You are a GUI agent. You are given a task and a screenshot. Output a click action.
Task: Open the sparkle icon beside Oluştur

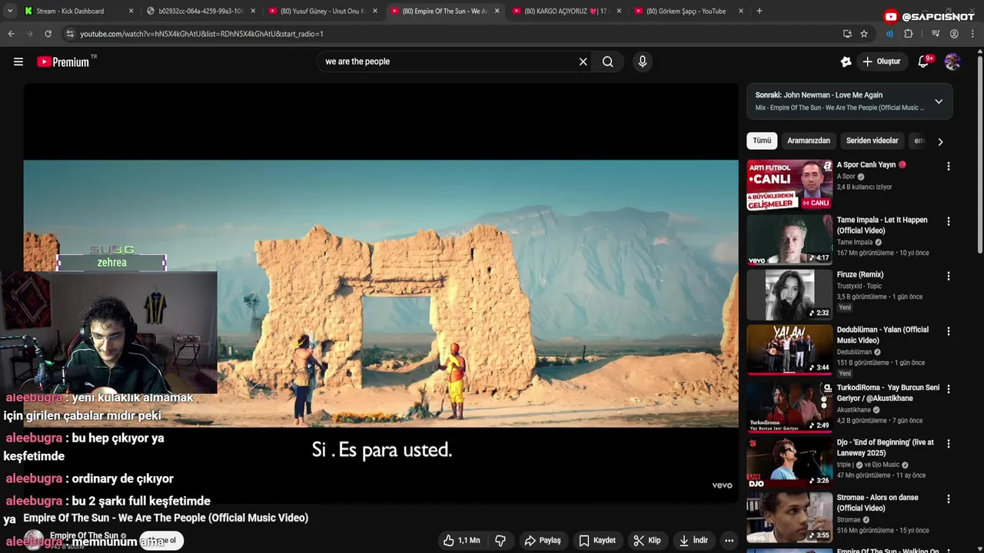click(x=846, y=61)
